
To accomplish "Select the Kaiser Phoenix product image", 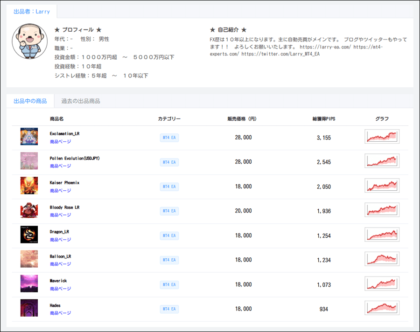I will point(29,186).
